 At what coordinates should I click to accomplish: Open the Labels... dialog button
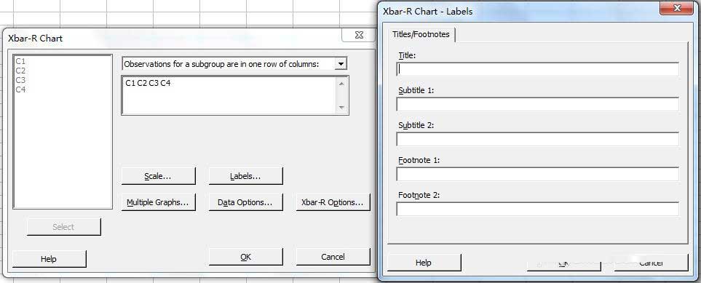[245, 176]
